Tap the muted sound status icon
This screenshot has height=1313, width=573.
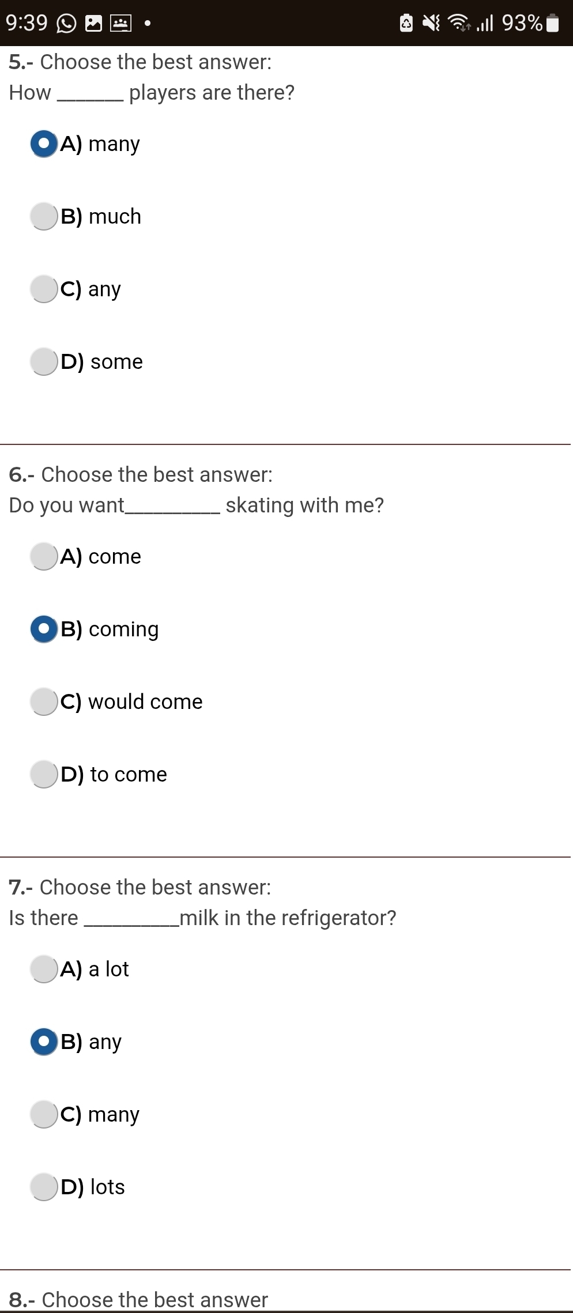point(431,23)
